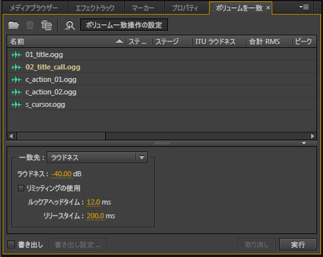
Task: Click the 実行 button
Action: coord(298,245)
